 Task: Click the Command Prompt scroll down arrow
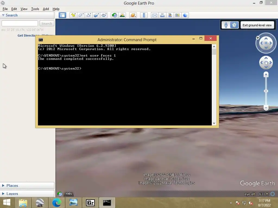214,123
